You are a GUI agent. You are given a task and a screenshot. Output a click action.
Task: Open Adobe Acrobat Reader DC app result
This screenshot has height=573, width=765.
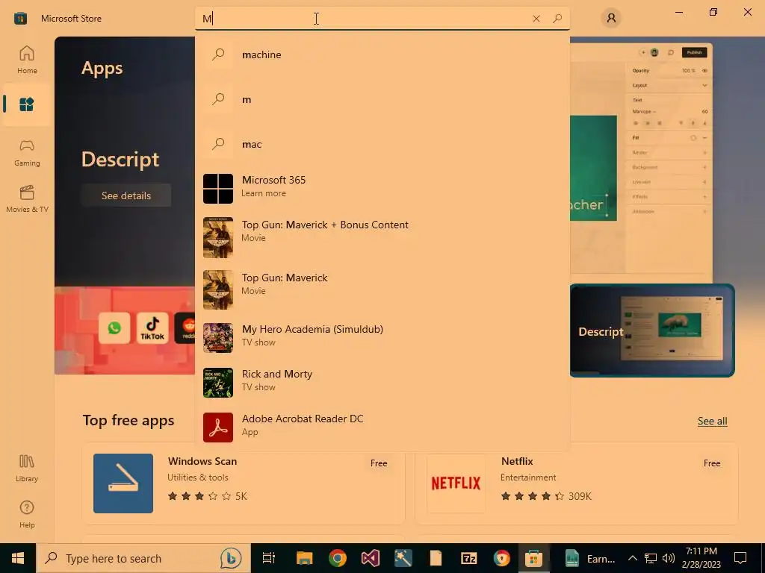(x=382, y=428)
